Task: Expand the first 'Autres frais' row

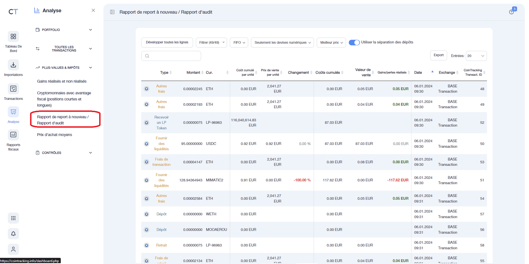Action: (x=147, y=89)
